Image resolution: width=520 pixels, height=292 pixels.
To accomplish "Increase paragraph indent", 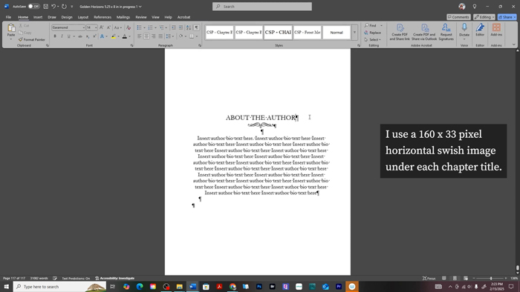I will pyautogui.click(x=181, y=27).
